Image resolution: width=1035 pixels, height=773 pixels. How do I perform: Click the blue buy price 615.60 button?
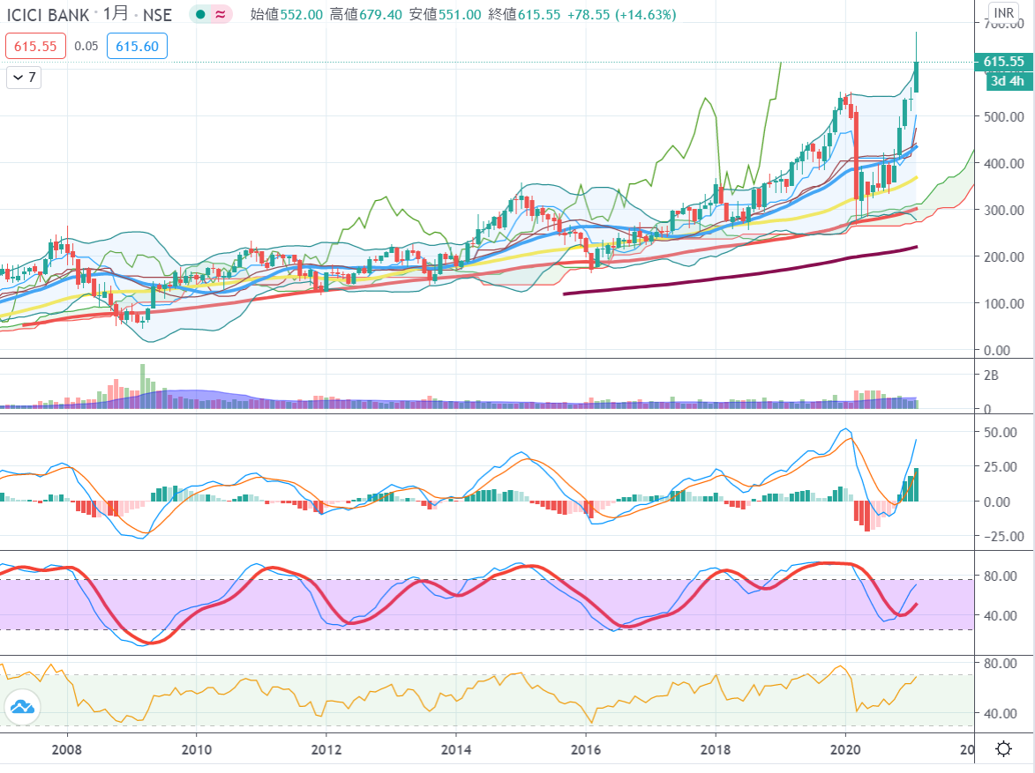tap(137, 46)
